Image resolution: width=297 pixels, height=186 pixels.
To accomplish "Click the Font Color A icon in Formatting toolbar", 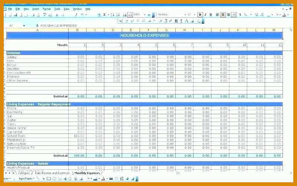I will (284, 15).
